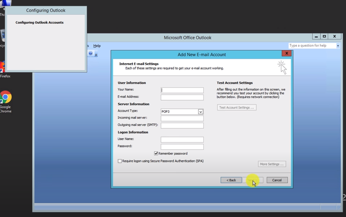
Task: Toggle the Remember password checkbox
Action: click(156, 153)
